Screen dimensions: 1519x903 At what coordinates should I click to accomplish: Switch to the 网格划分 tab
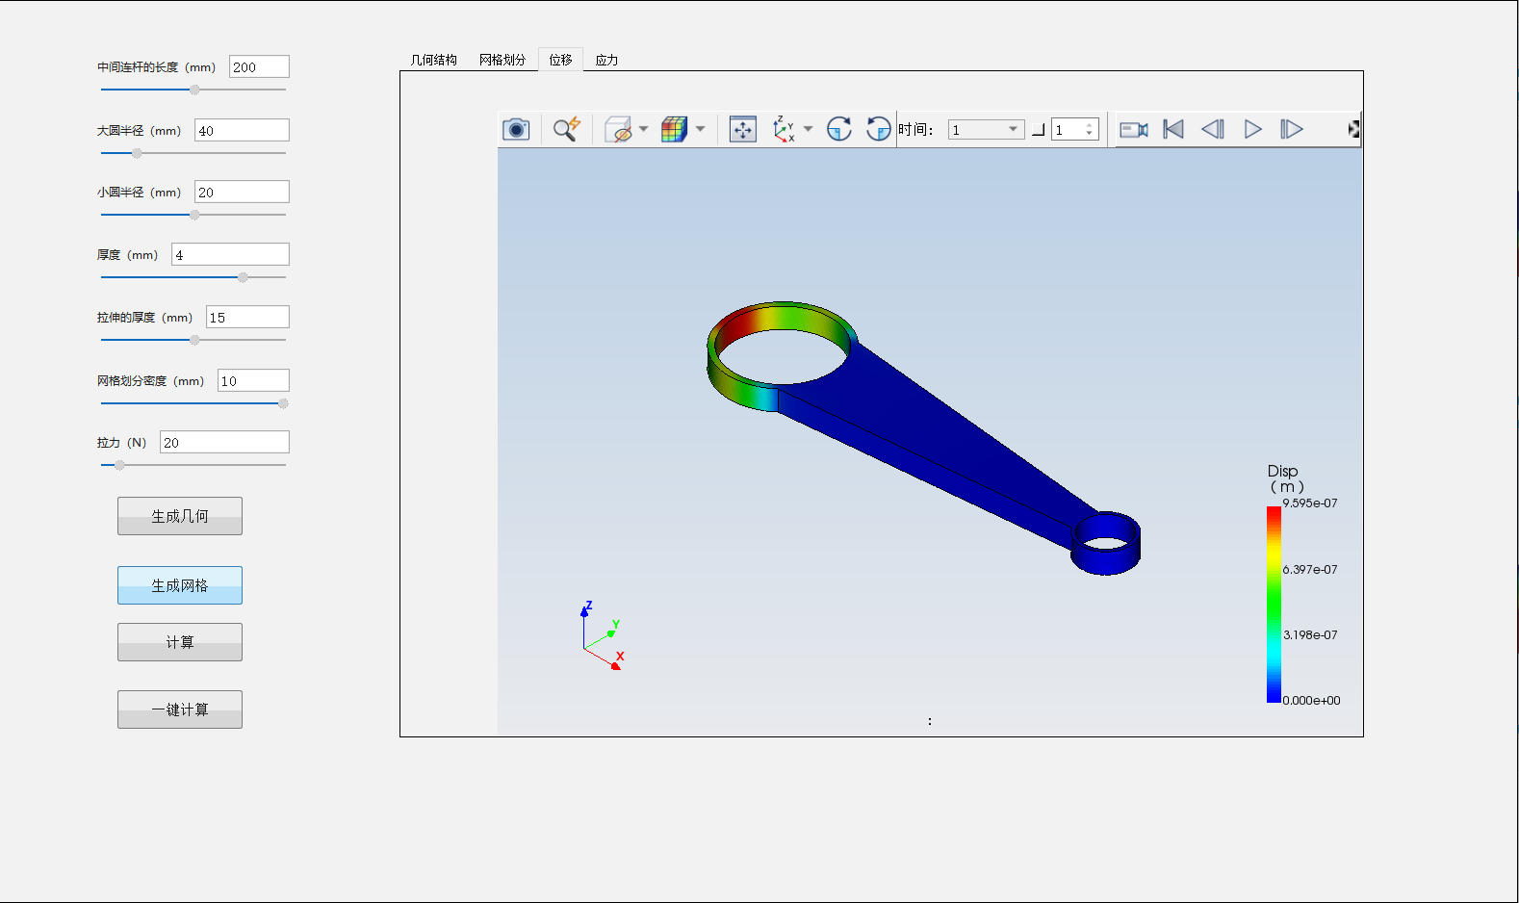click(x=502, y=60)
